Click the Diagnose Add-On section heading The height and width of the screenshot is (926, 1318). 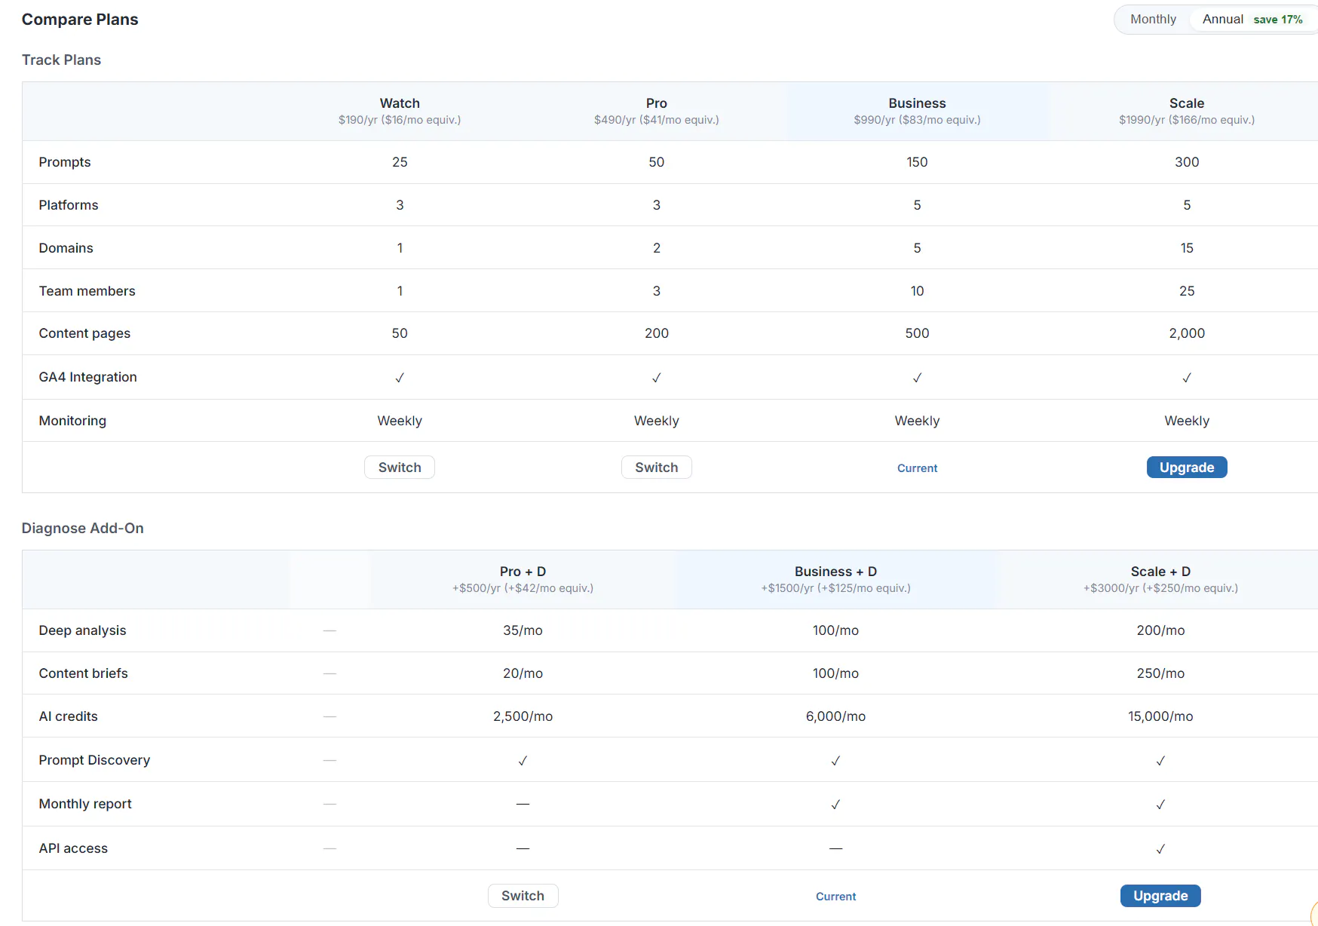(82, 529)
